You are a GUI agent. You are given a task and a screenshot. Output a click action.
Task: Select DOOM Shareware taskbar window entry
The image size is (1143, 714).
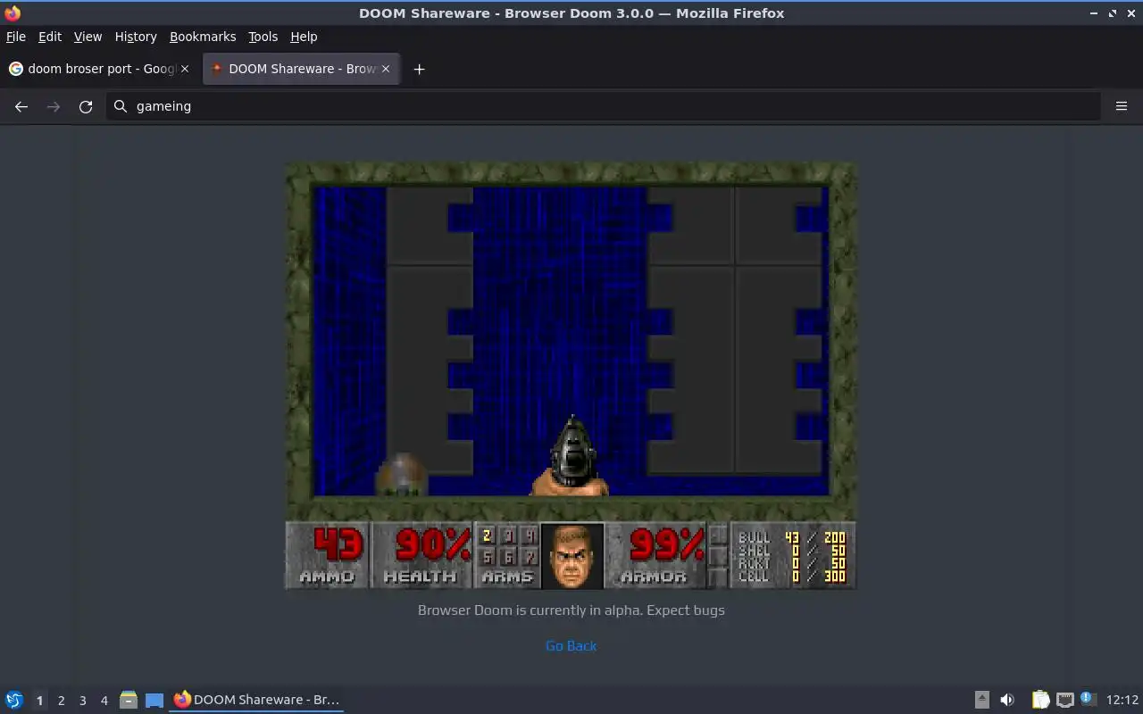[x=257, y=700]
